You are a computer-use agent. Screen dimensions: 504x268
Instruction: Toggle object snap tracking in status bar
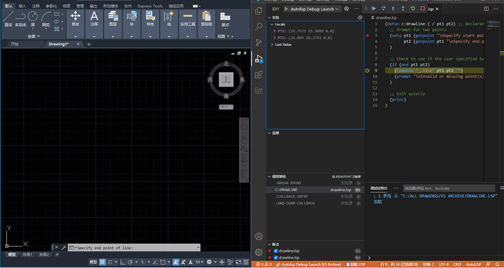tap(155, 262)
